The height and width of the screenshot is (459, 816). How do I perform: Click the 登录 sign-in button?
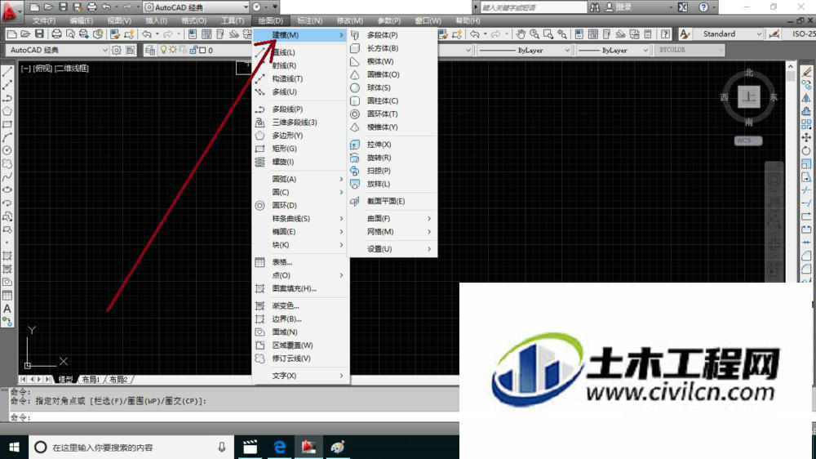click(619, 7)
